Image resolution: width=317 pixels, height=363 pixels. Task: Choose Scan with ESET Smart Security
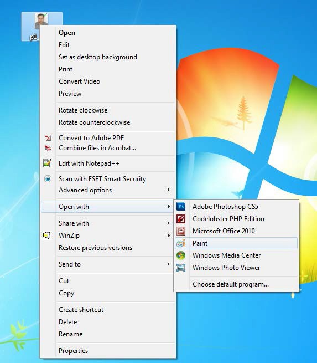point(108,178)
